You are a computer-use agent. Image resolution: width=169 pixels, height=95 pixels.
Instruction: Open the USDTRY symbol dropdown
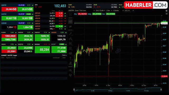point(82,11)
